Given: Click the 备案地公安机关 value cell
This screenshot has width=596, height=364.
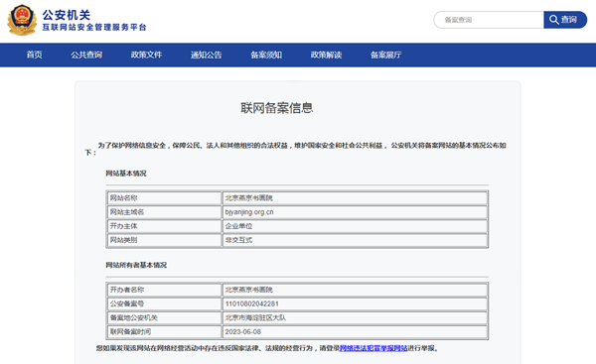Looking at the screenshot, I should coord(355,317).
